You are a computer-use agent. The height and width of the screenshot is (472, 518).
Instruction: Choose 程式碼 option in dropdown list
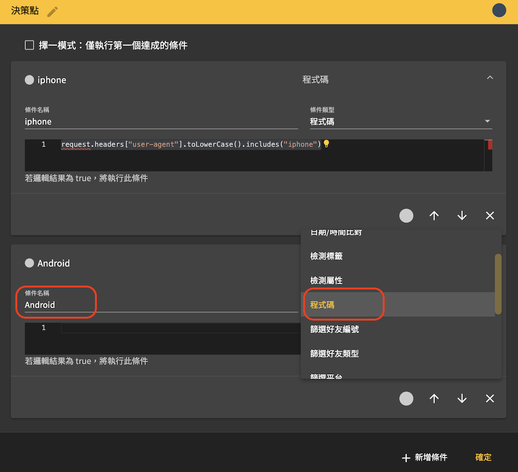coord(398,305)
